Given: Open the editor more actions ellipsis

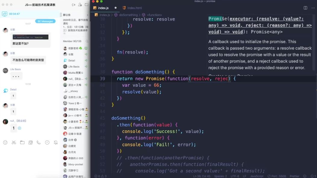Looking at the screenshot, I should click(313, 8).
